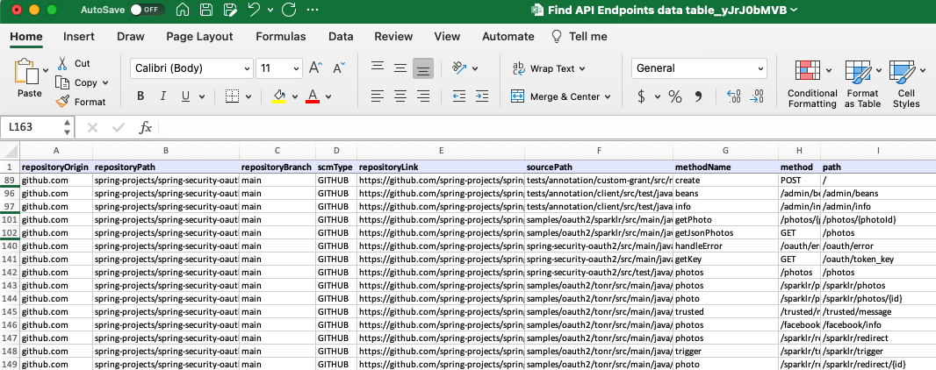Click the Redo icon
This screenshot has width=936, height=370.
289,10
